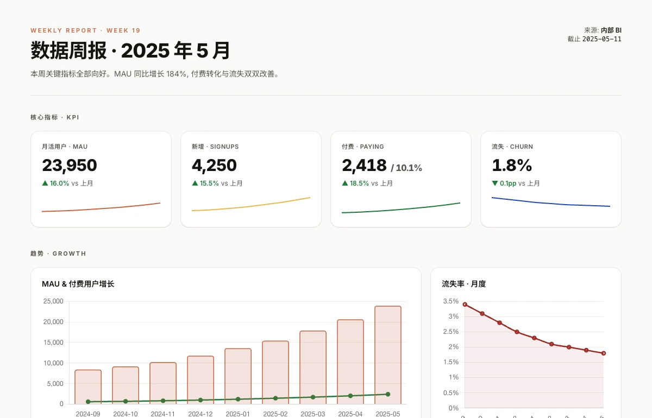The width and height of the screenshot is (652, 418).
Task: Click the paying value 2,418
Action: pos(365,165)
